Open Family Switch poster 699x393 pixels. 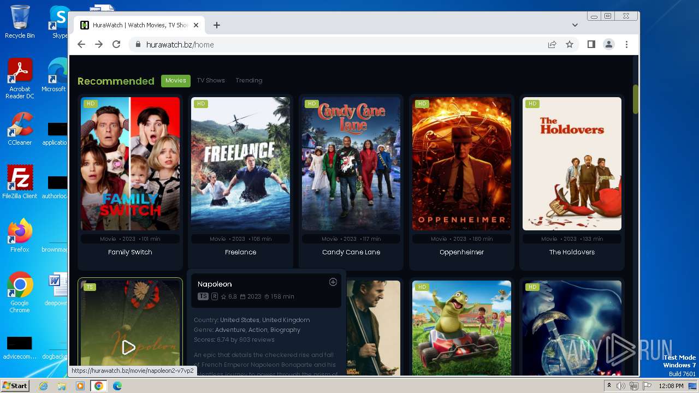[130, 164]
